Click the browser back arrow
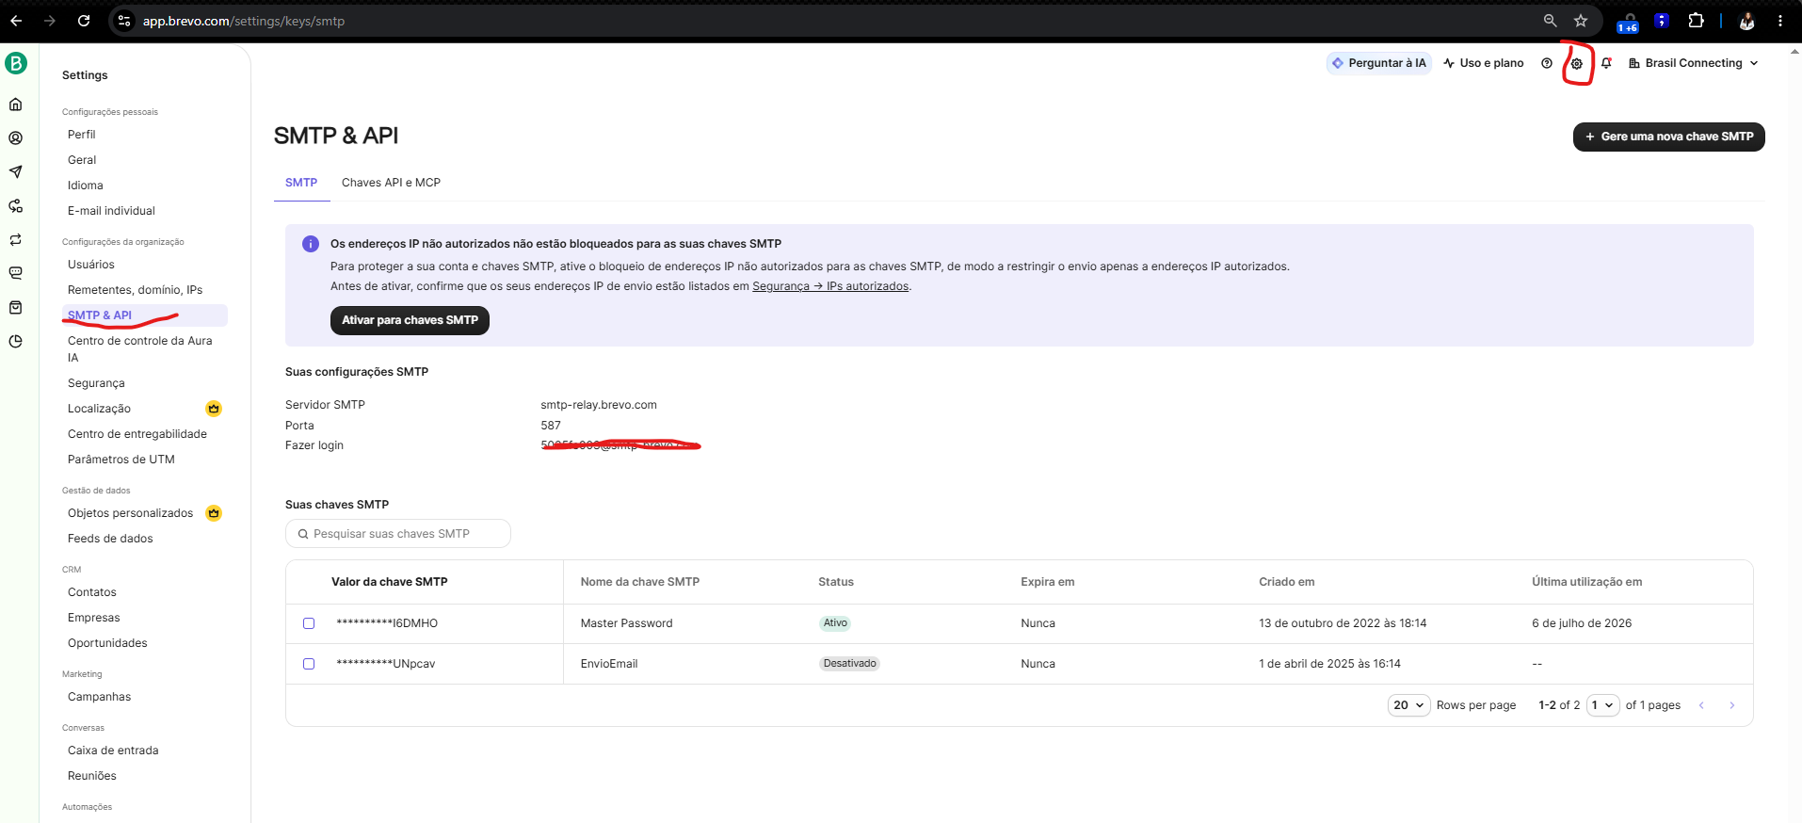 [16, 21]
